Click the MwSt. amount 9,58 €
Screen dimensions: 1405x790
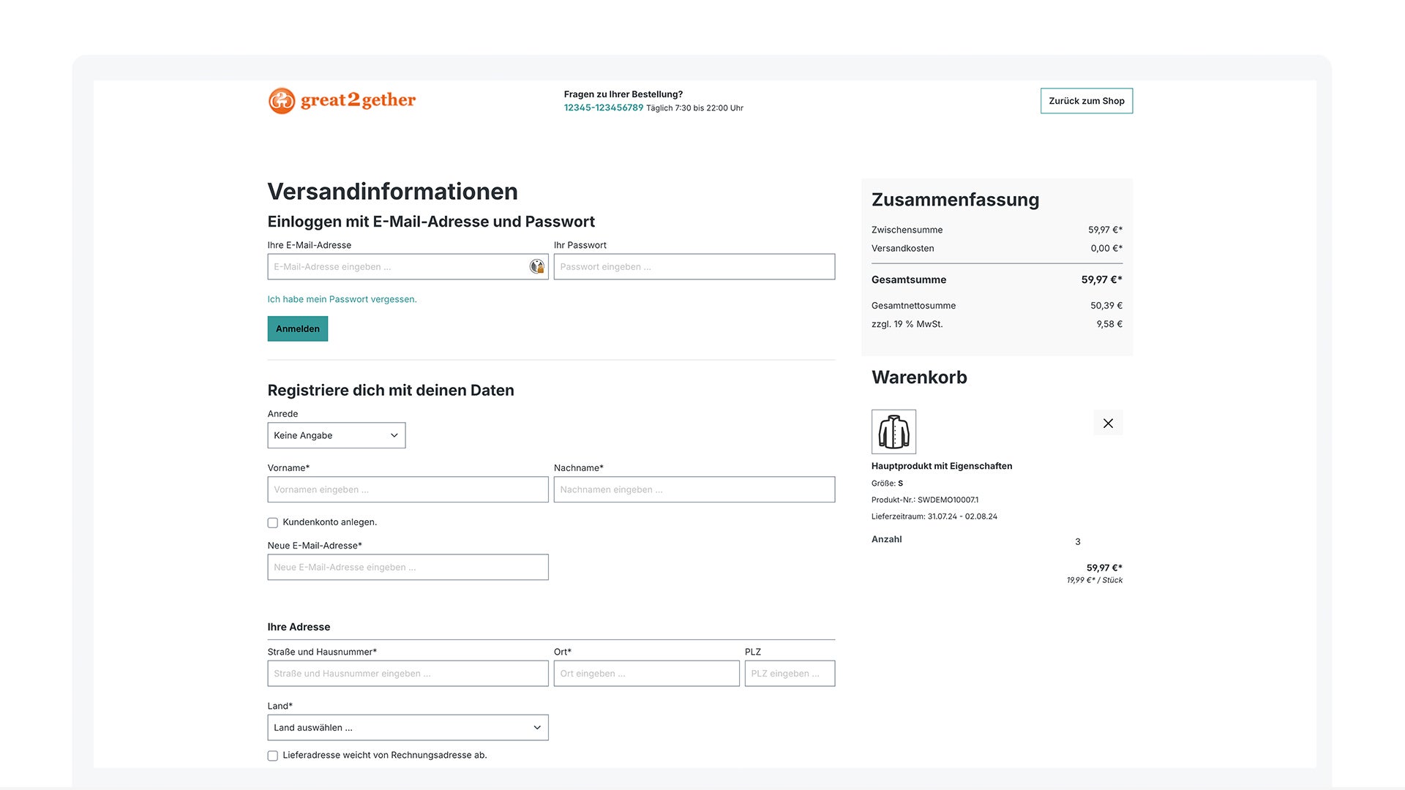(x=1109, y=324)
